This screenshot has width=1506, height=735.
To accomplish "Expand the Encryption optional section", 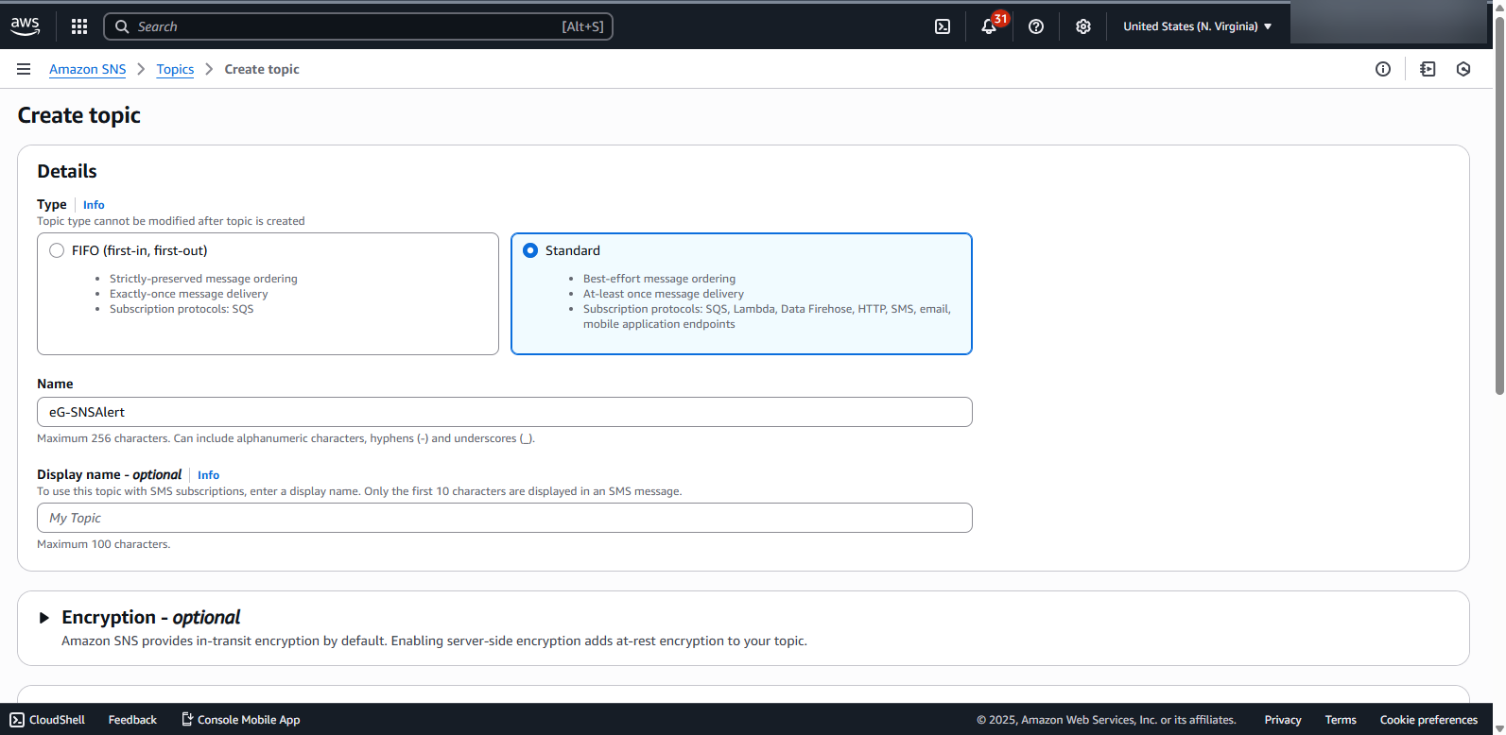I will [x=43, y=618].
